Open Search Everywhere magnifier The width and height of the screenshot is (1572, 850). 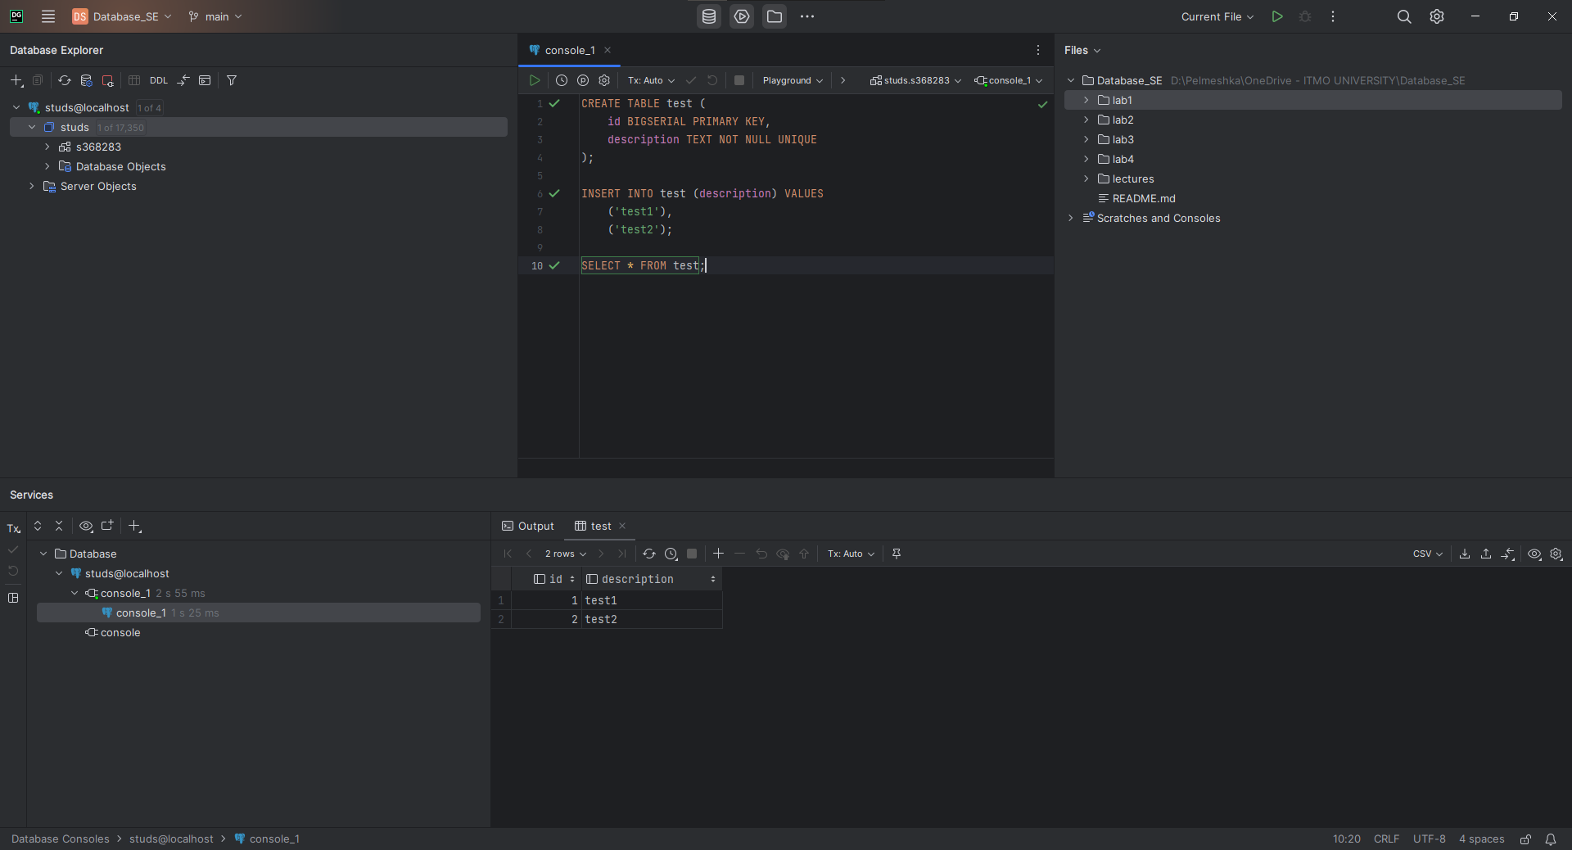point(1404,16)
